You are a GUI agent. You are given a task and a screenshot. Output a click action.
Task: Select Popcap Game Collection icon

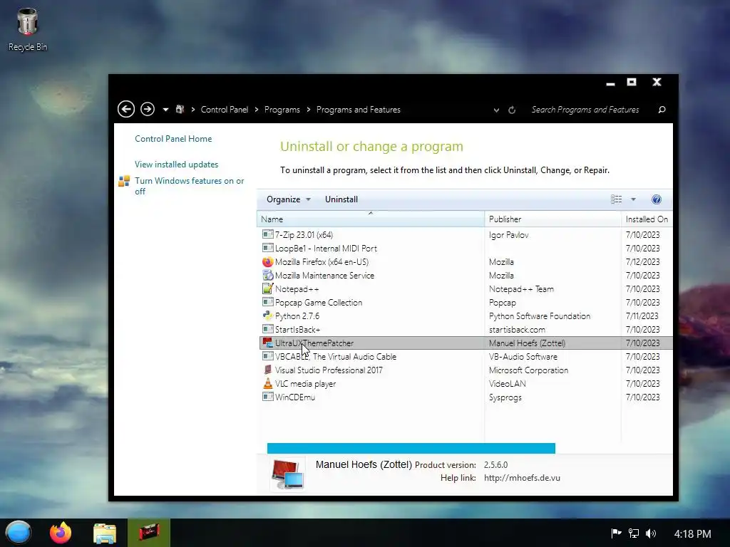pyautogui.click(x=268, y=302)
